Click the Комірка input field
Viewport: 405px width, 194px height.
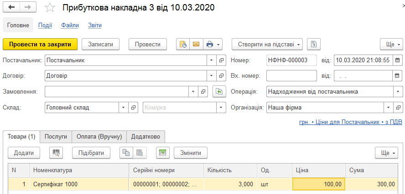[x=180, y=108]
